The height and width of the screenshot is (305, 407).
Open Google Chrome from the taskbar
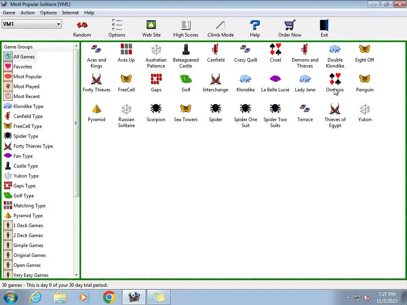(x=109, y=297)
